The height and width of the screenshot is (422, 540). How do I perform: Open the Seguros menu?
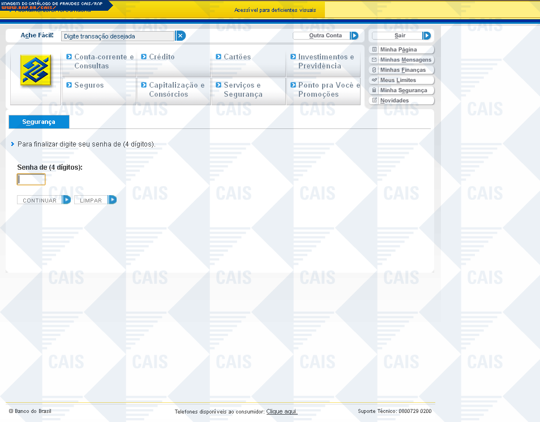point(89,85)
